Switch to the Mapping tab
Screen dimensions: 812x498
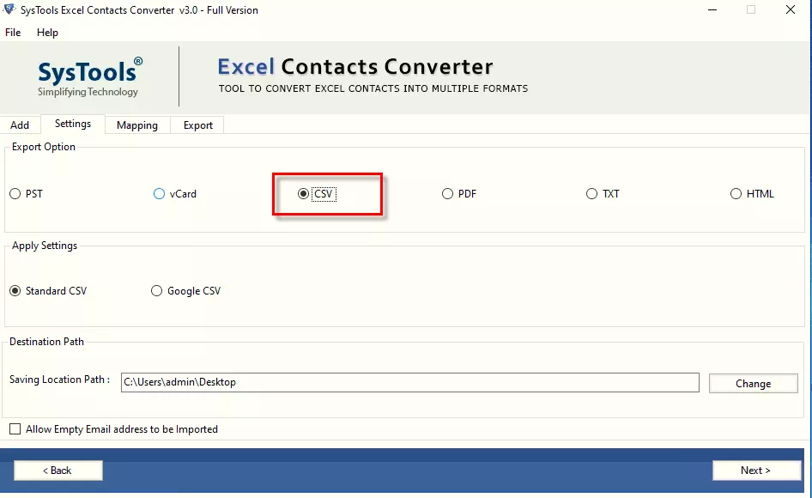[x=137, y=125]
